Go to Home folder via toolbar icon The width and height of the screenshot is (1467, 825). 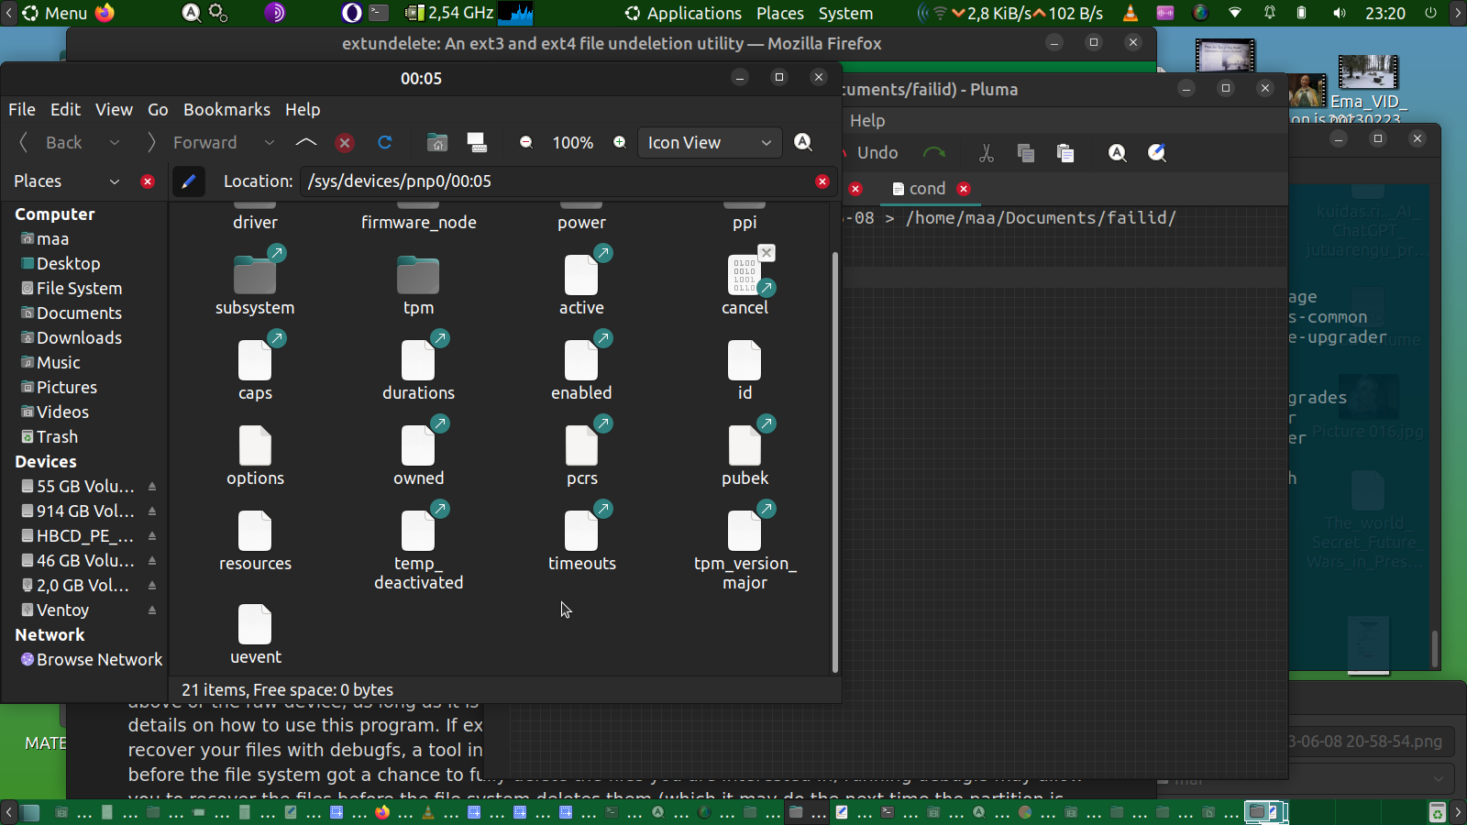pos(437,142)
